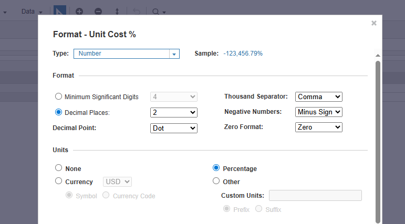Viewport: 405px width, 224px height.
Task: Open the search magnifier tool
Action: (x=159, y=12)
